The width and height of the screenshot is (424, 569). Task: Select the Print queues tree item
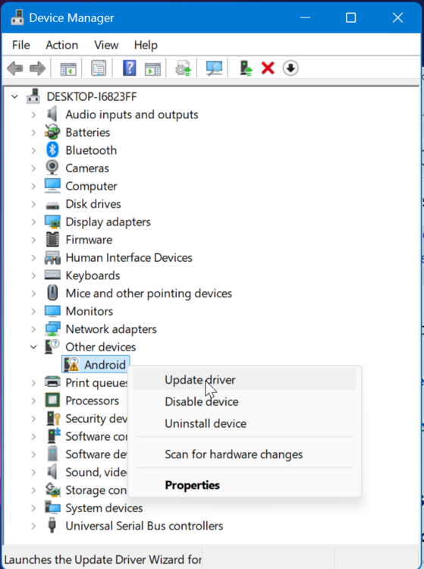(x=96, y=382)
